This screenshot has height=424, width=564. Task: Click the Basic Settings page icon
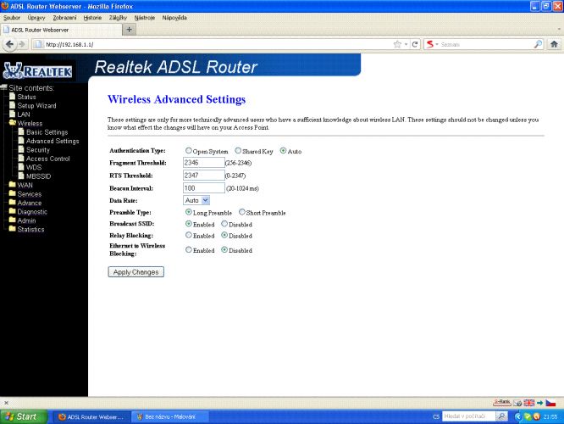21,131
